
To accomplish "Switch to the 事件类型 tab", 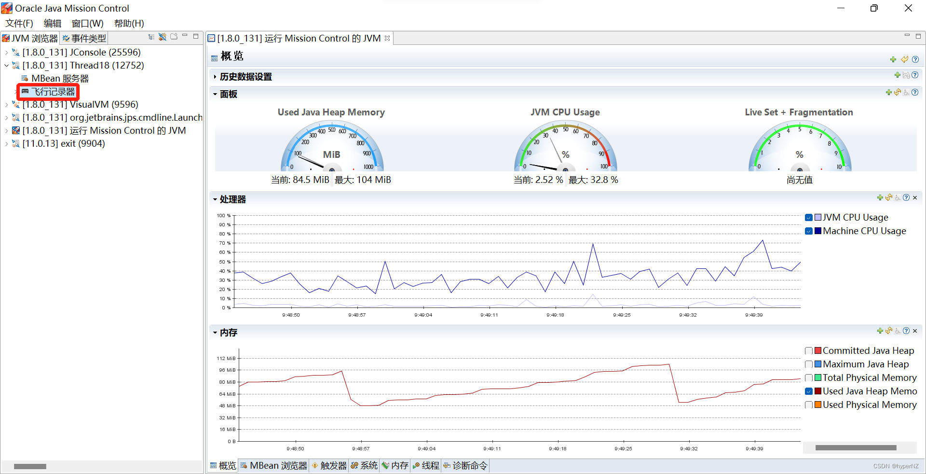I will [84, 38].
